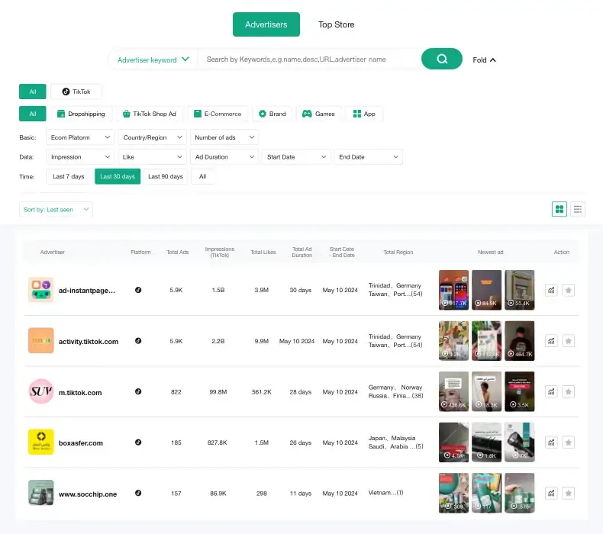Open analytics chart icon for ad-instantpage row
Image resolution: width=603 pixels, height=534 pixels.
click(551, 290)
